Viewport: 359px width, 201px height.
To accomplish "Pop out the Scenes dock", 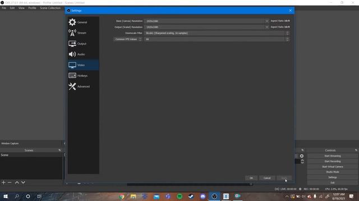I will point(60,150).
